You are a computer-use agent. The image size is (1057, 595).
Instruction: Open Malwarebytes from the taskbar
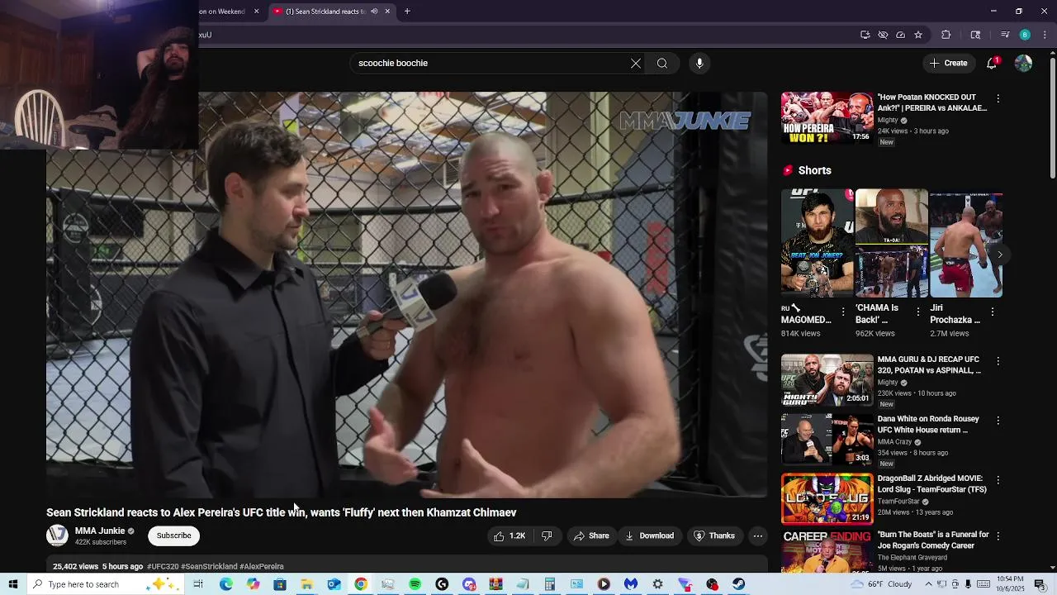point(631,584)
